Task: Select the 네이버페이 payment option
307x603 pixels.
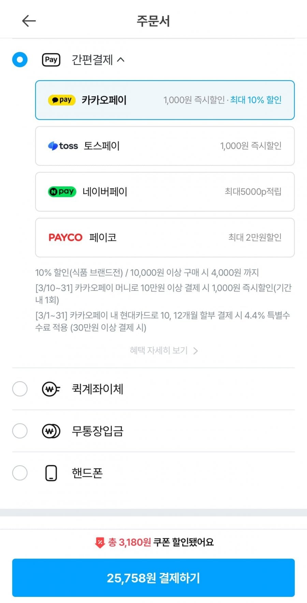Action: (x=165, y=192)
